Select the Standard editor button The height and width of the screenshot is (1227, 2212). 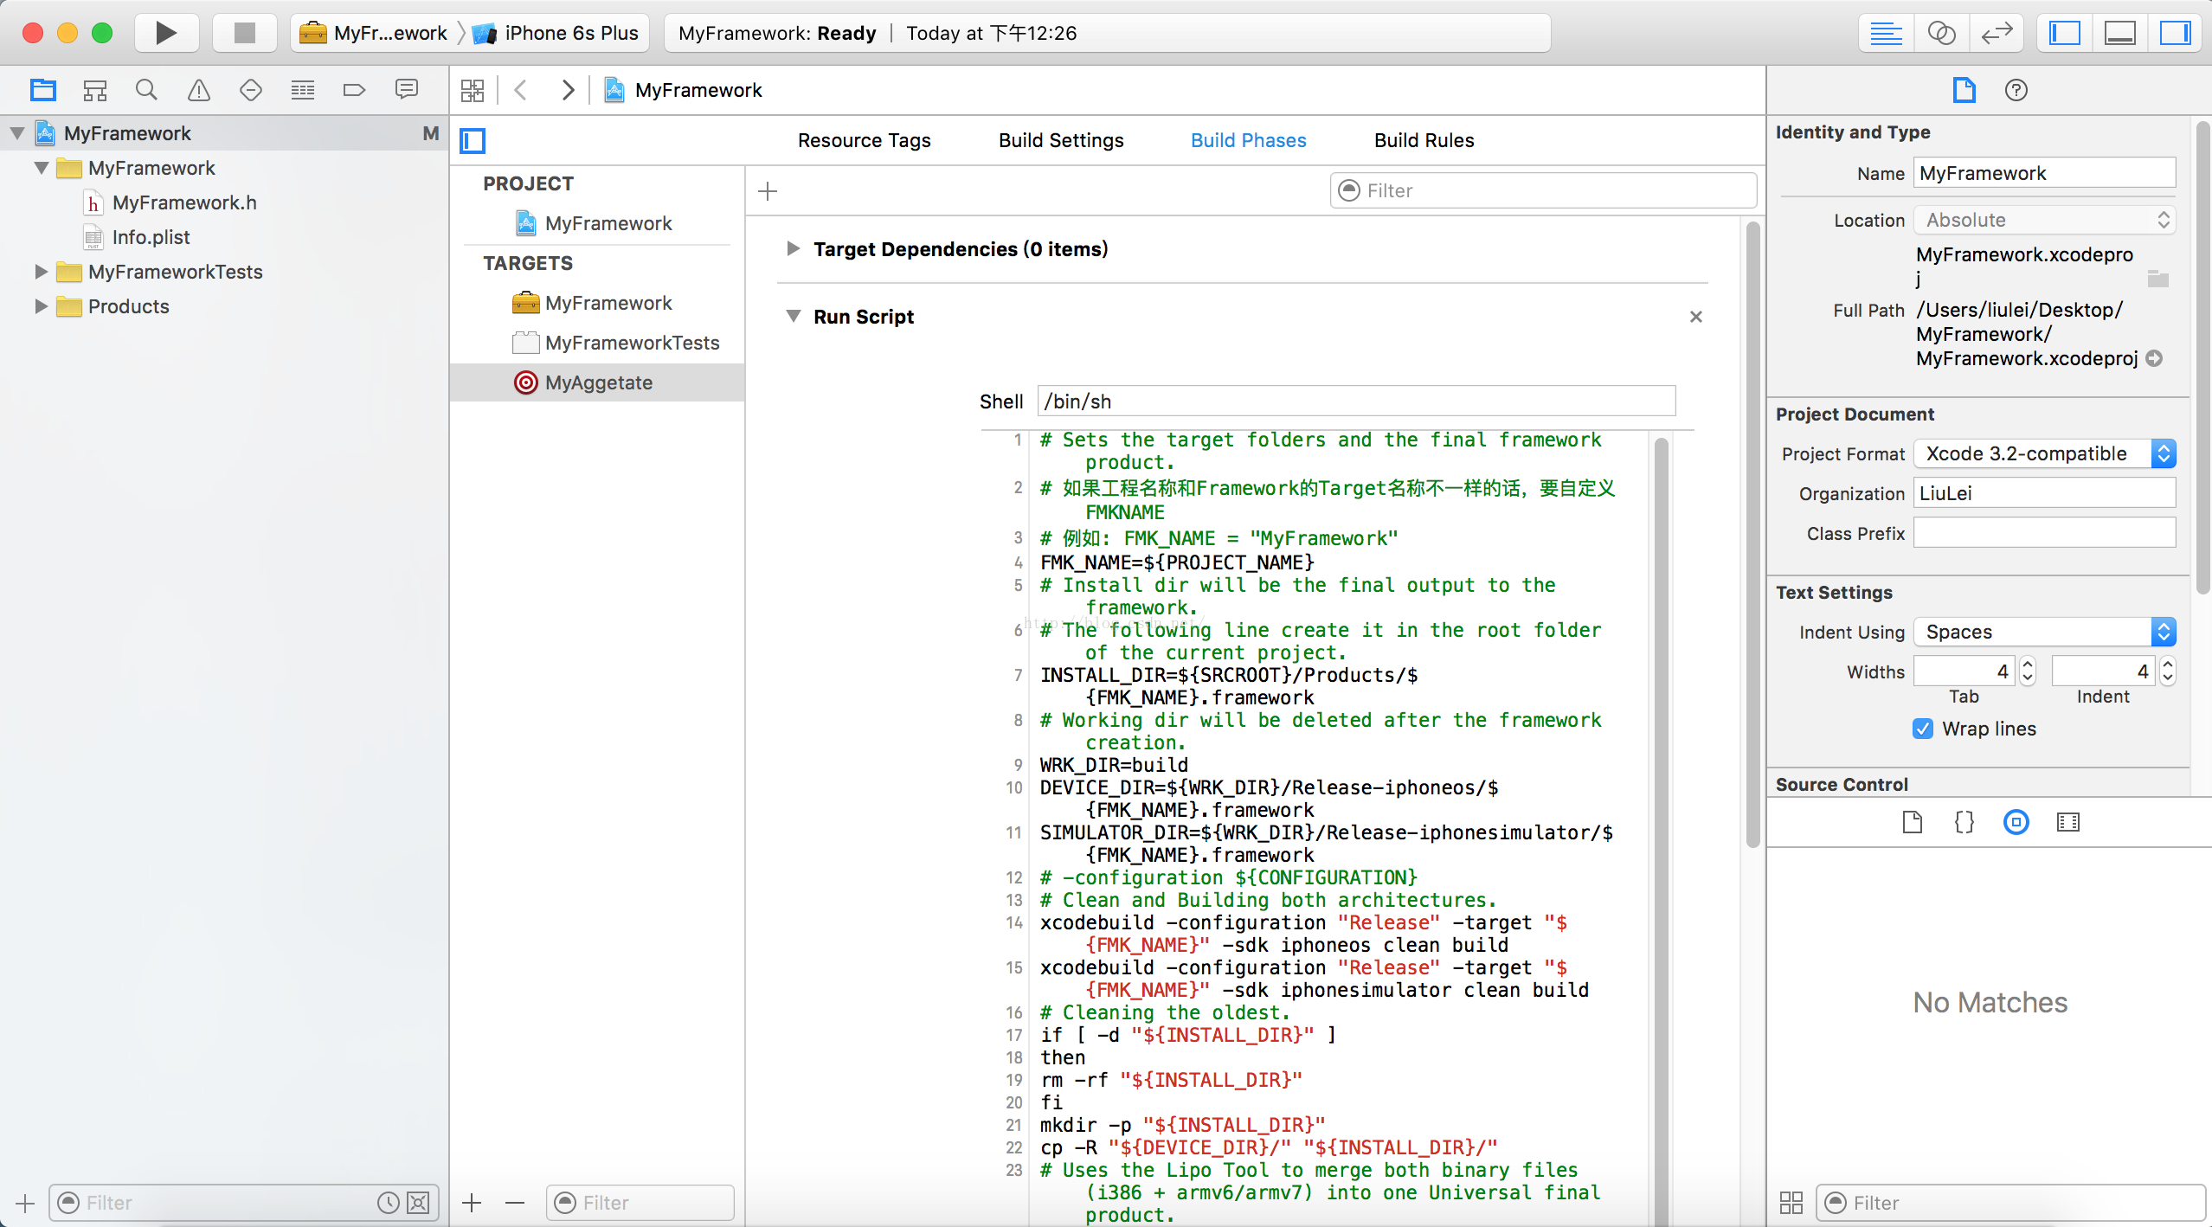click(x=1886, y=33)
